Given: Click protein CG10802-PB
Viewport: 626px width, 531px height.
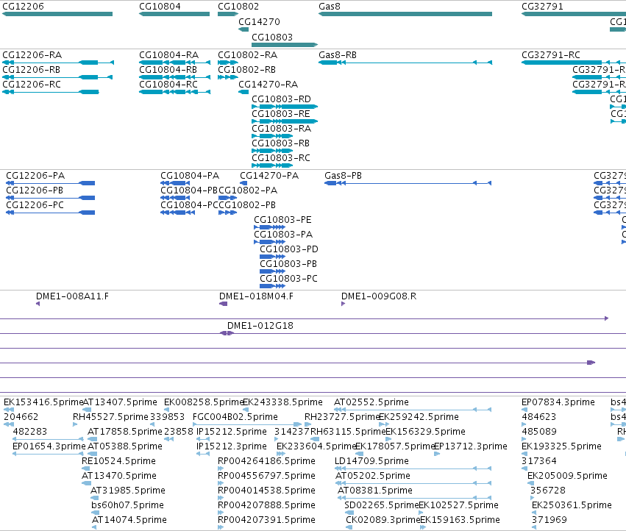Looking at the screenshot, I should [x=228, y=213].
